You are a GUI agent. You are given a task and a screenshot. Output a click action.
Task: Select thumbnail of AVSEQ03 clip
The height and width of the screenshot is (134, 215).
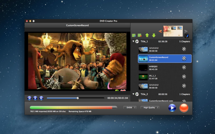click(x=143, y=68)
